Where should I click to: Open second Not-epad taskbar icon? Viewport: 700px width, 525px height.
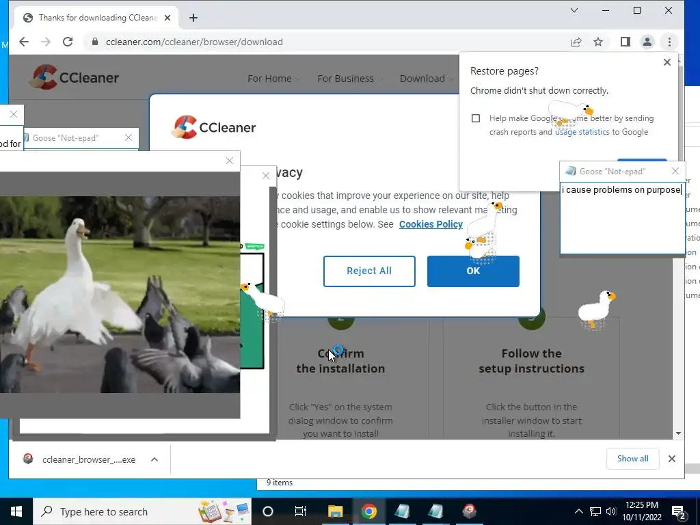(435, 511)
